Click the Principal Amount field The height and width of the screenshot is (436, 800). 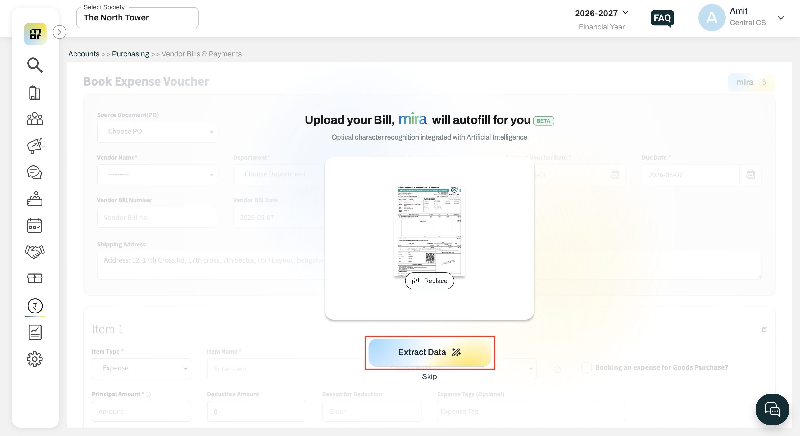click(142, 411)
